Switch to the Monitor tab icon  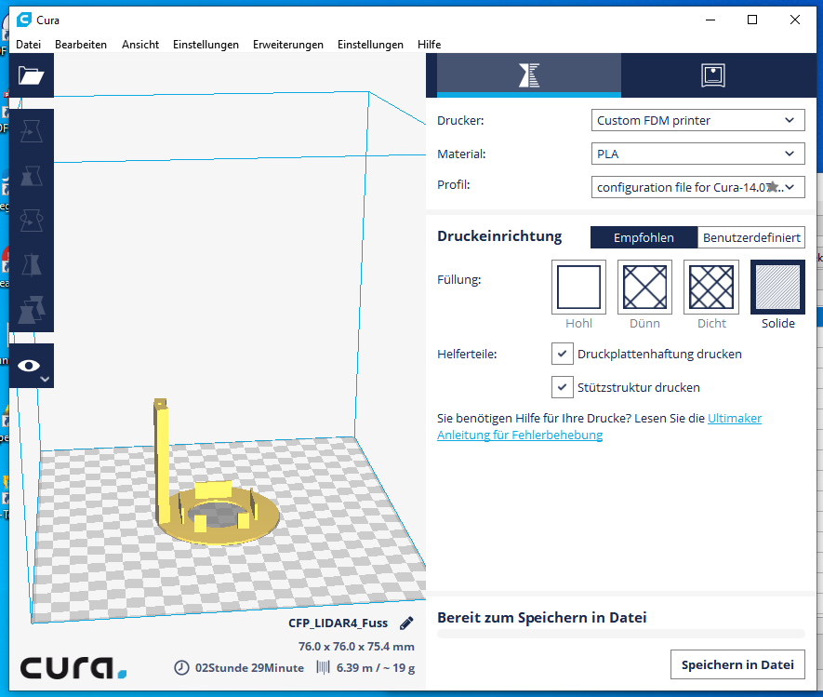712,75
